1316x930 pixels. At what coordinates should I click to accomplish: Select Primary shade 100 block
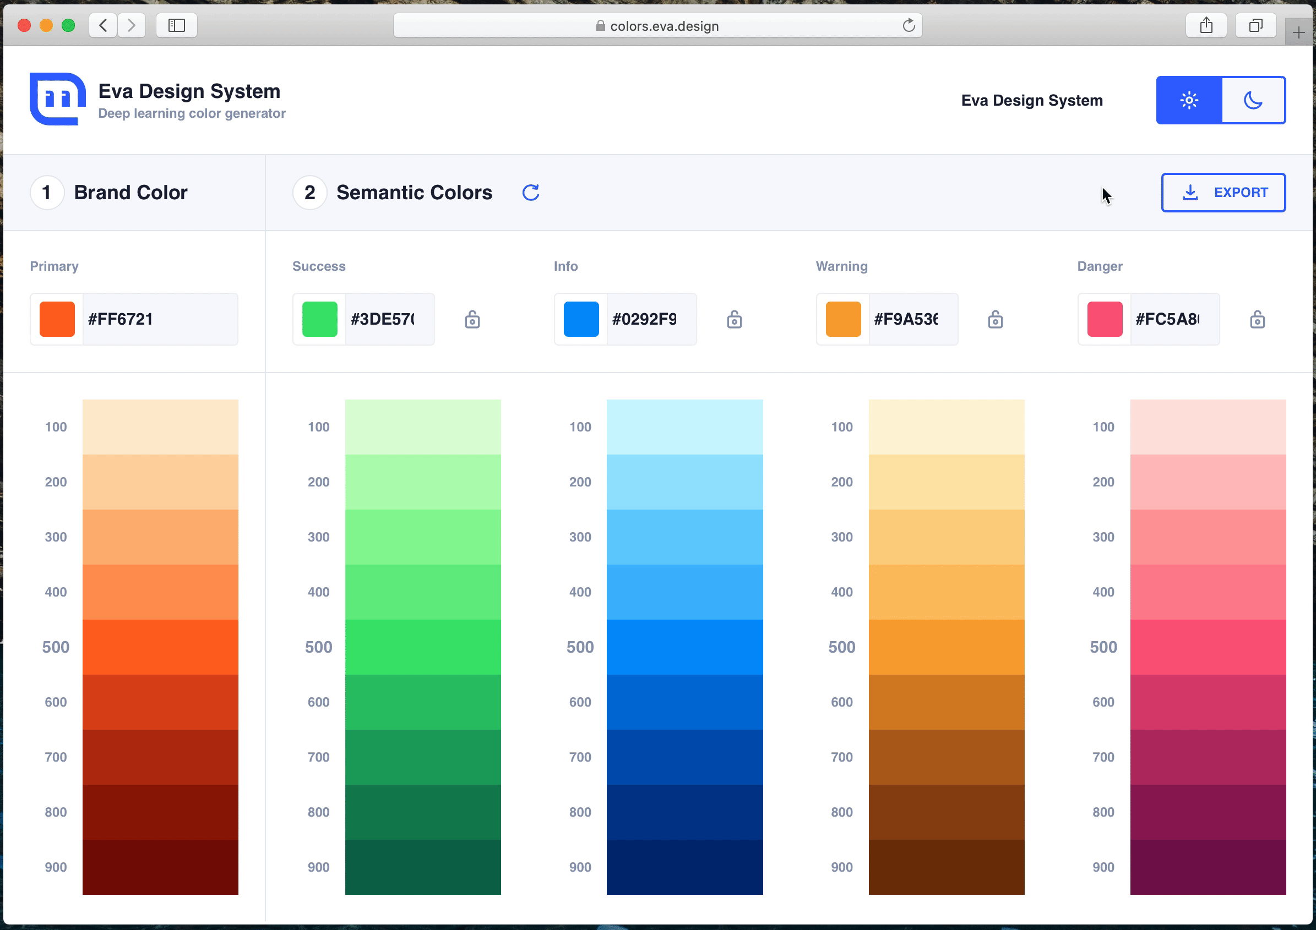tap(160, 427)
